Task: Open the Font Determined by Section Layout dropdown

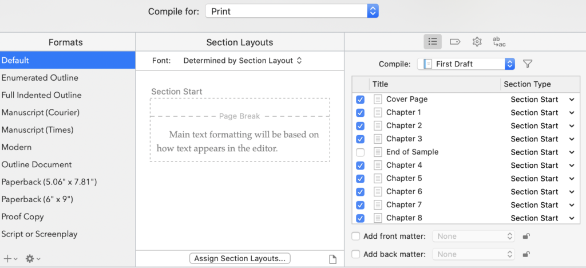Action: (242, 61)
